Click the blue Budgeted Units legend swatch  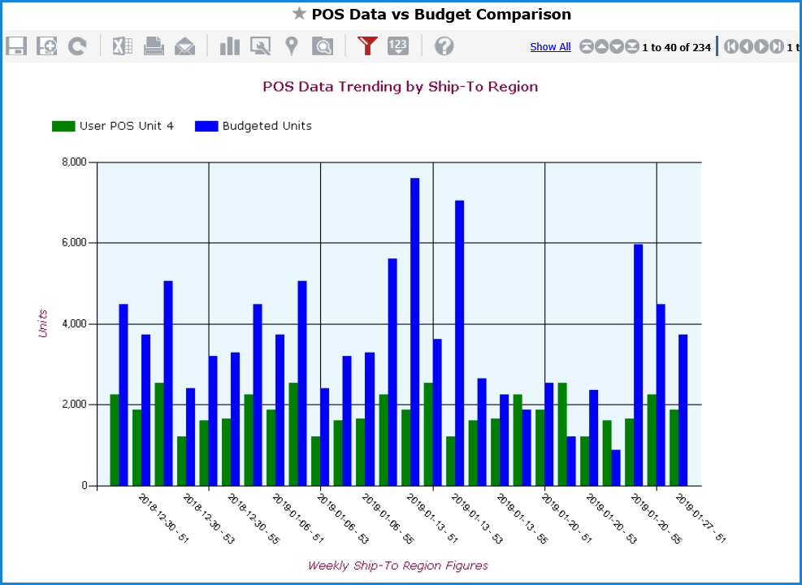click(x=206, y=126)
